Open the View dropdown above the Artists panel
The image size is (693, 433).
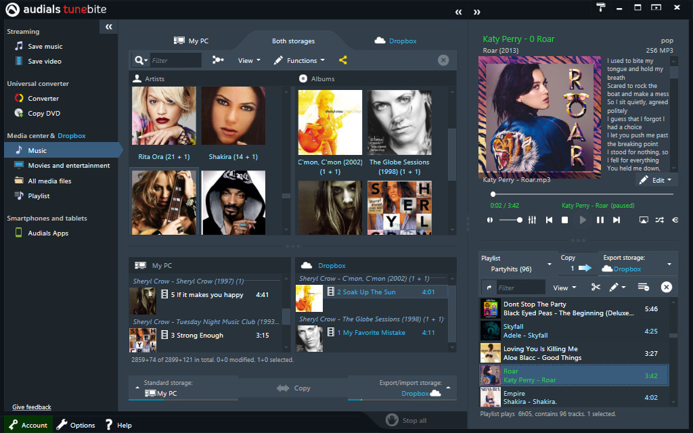248,60
